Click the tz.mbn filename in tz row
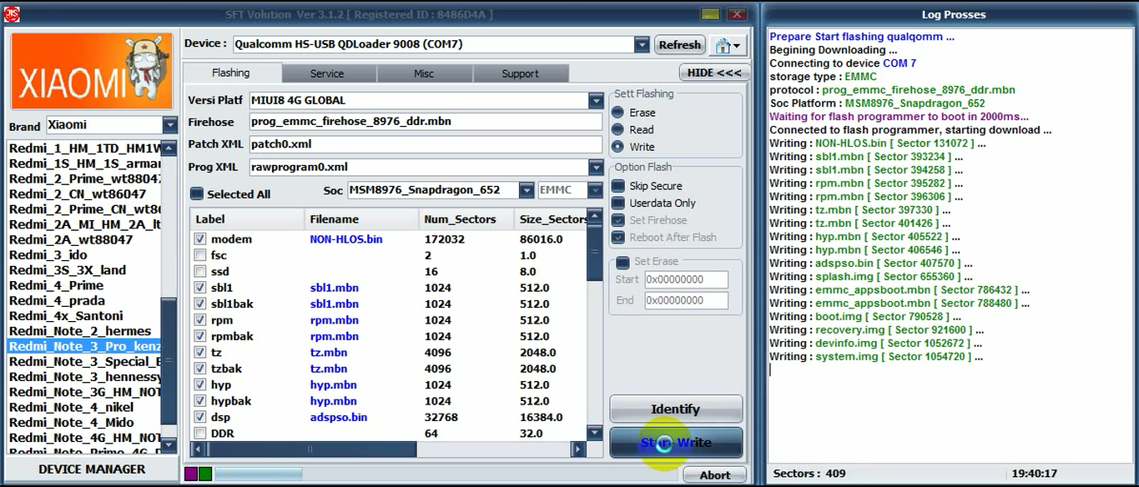Screen dimensions: 1139x487 point(329,352)
